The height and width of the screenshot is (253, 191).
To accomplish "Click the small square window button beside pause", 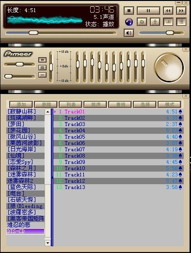I will coord(142,22).
